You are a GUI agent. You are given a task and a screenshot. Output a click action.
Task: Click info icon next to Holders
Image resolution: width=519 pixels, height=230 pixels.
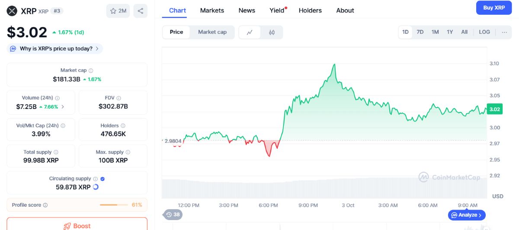tap(123, 126)
